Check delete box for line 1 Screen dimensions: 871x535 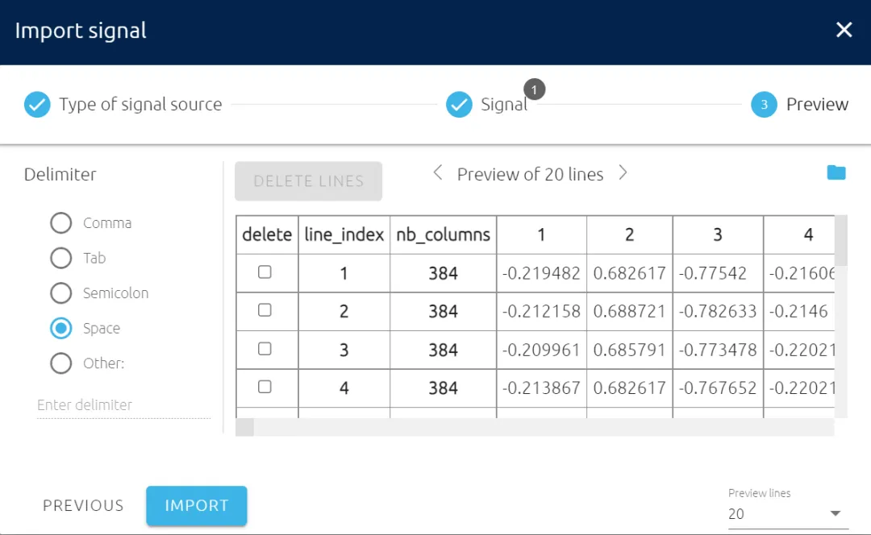[265, 272]
